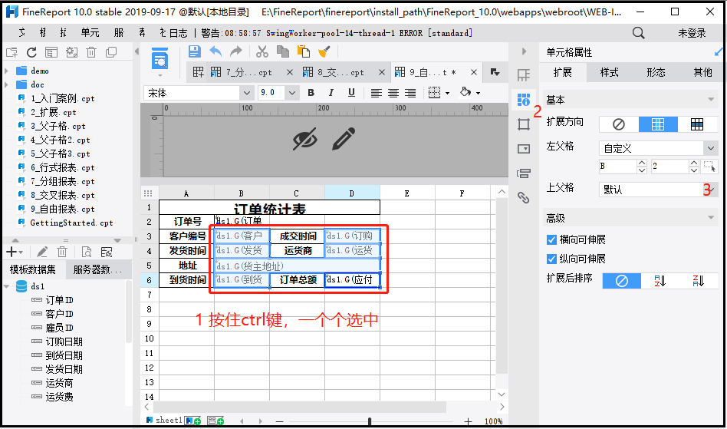Click the Cut scissors icon
Viewport: 727px width, 429px height.
(x=262, y=51)
